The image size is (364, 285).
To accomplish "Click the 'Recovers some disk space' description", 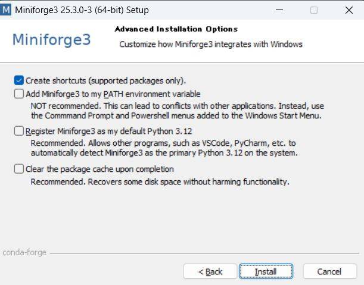I will (x=160, y=182).
